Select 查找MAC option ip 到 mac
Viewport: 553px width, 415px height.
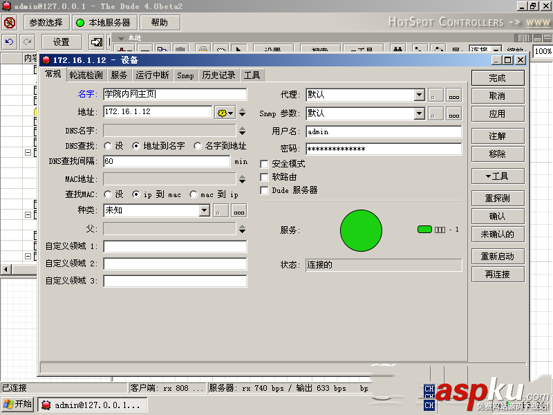[135, 194]
